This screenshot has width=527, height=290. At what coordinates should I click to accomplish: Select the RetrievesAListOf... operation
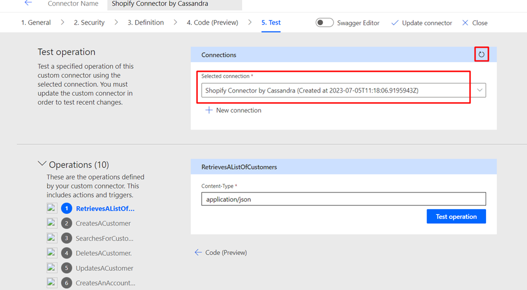tap(105, 209)
